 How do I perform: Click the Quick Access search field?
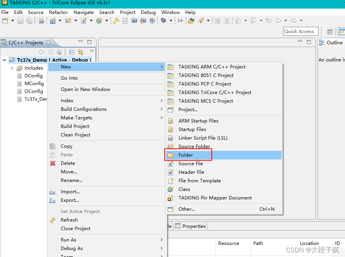coord(301,31)
